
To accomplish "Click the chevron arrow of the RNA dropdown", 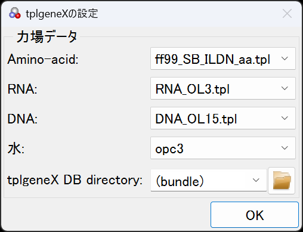I will [285, 88].
